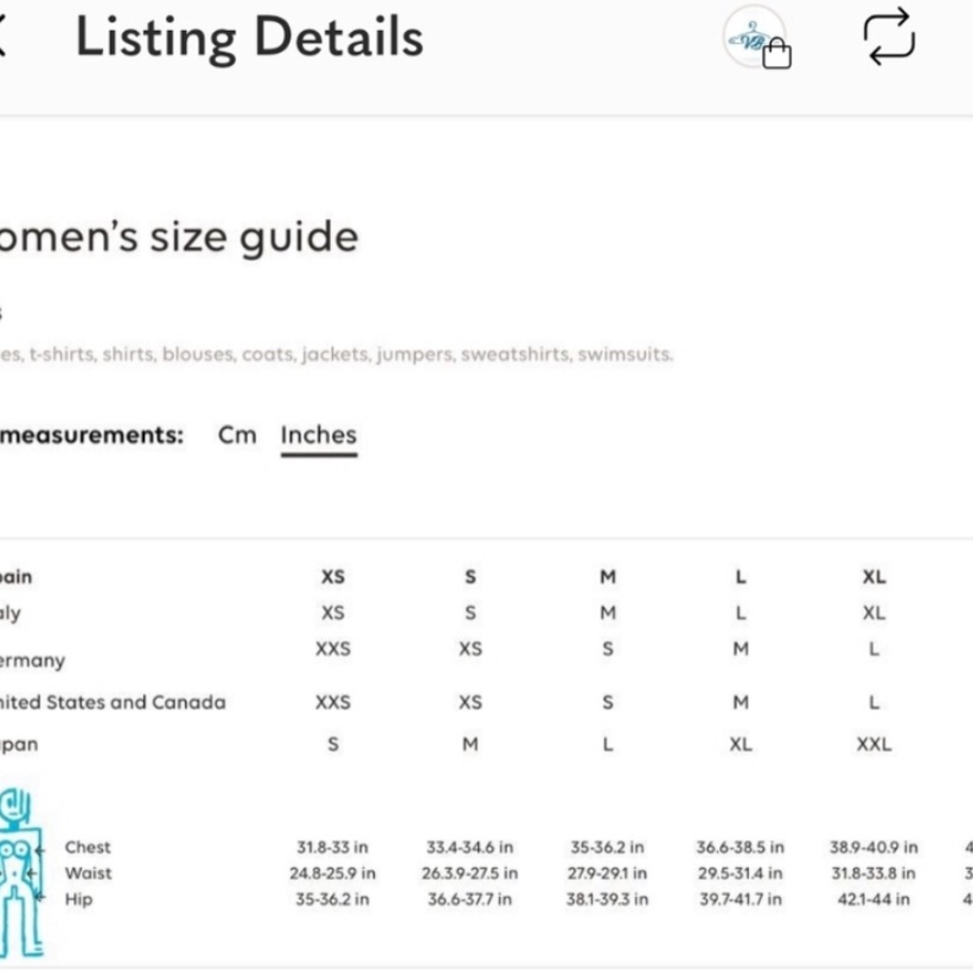This screenshot has width=973, height=973.
Task: Click the Waist measurement label
Action: pos(89,873)
